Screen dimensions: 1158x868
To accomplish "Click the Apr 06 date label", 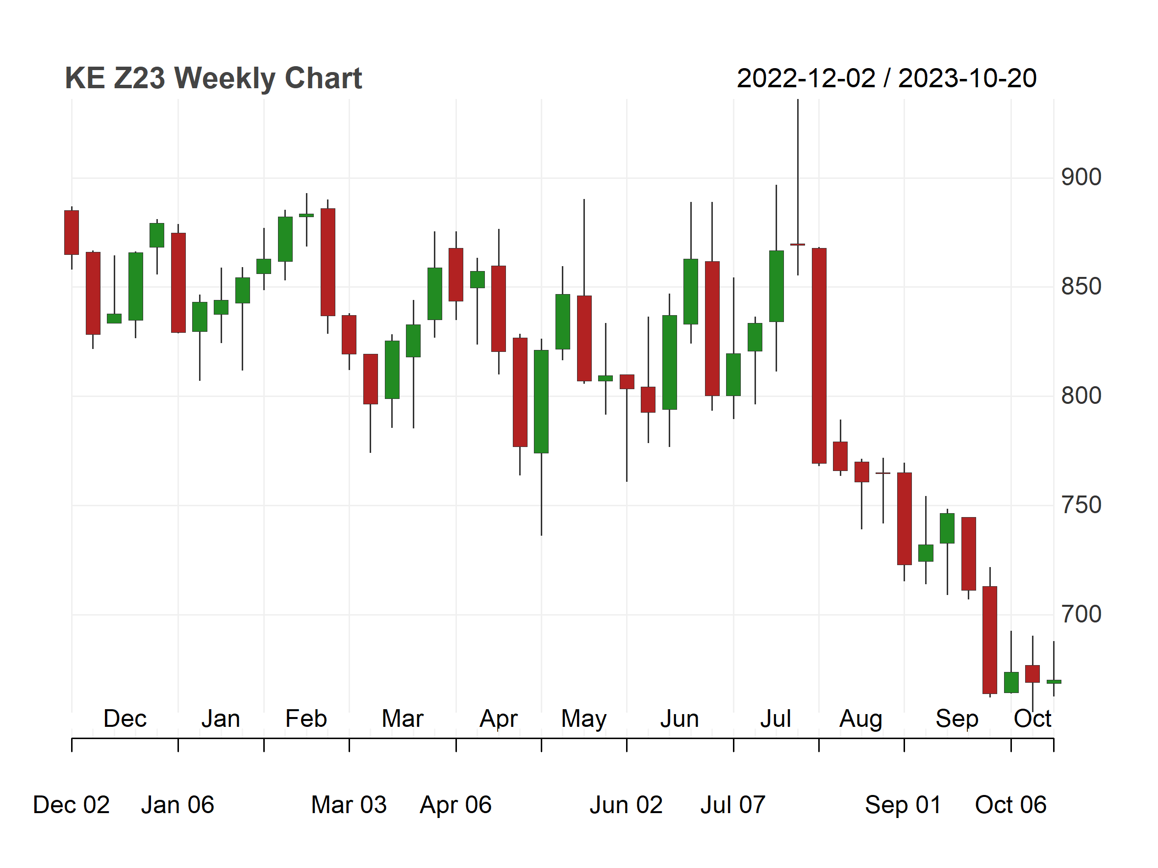I will tap(455, 806).
